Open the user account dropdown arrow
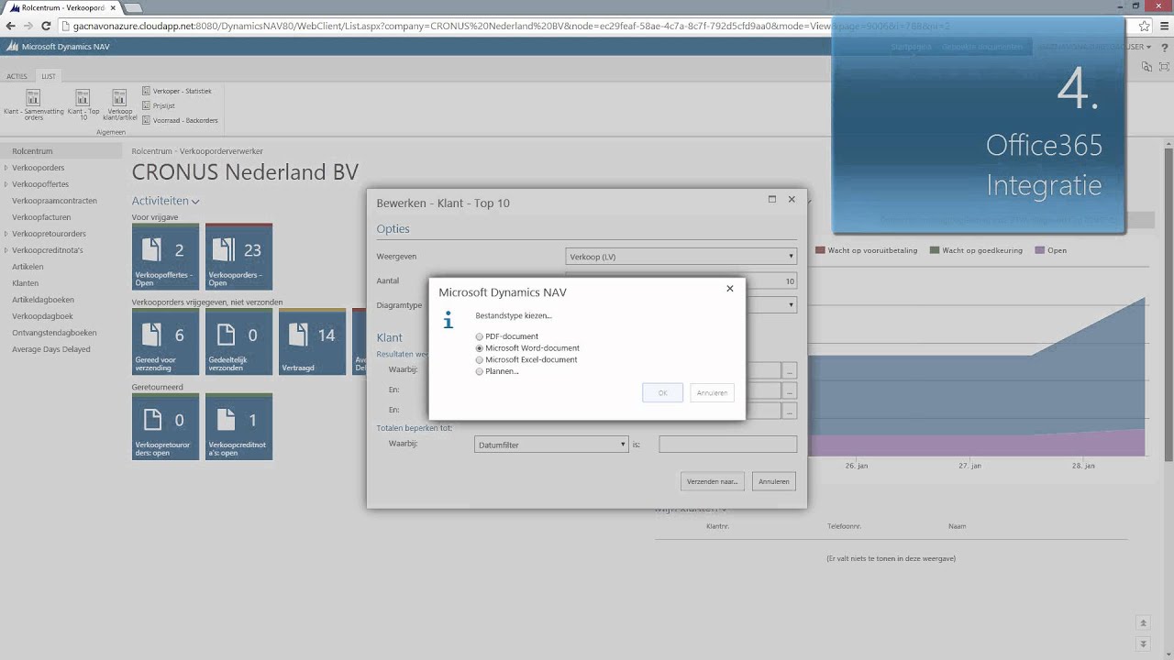This screenshot has height=660, width=1174. (x=1150, y=47)
